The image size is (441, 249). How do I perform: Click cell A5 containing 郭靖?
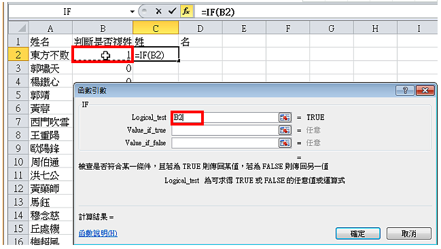point(50,95)
